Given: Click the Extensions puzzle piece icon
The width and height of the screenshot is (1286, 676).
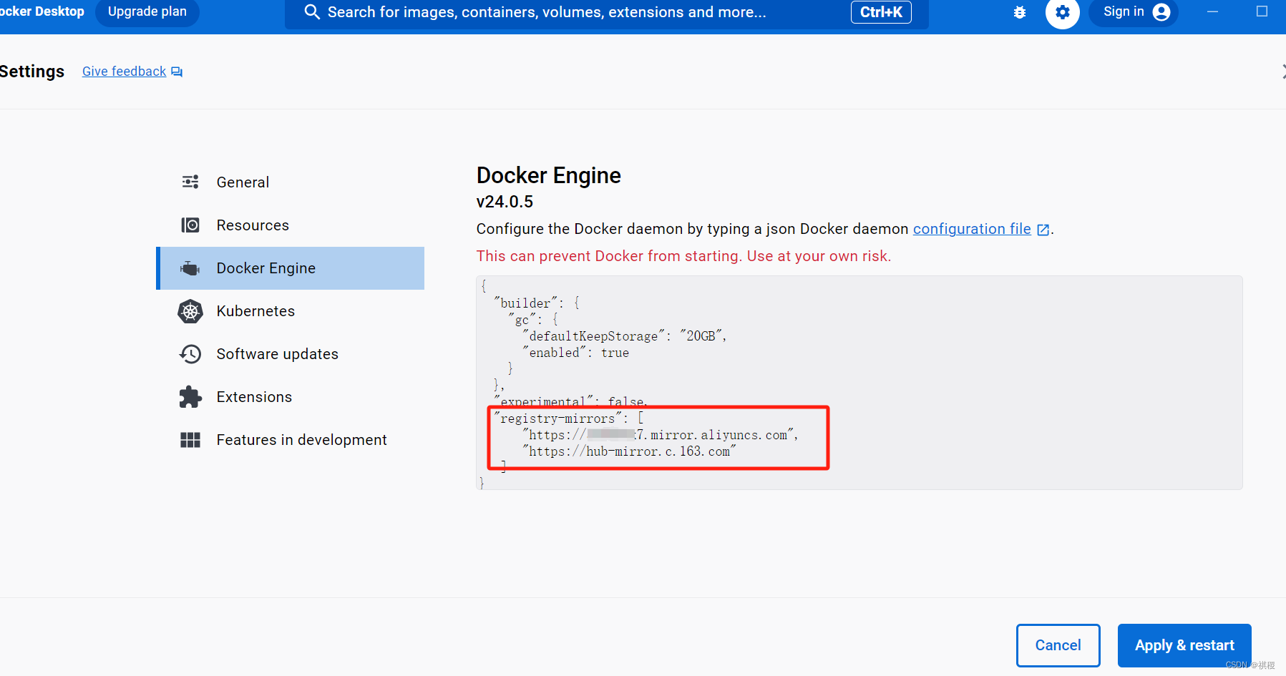Looking at the screenshot, I should pos(190,397).
